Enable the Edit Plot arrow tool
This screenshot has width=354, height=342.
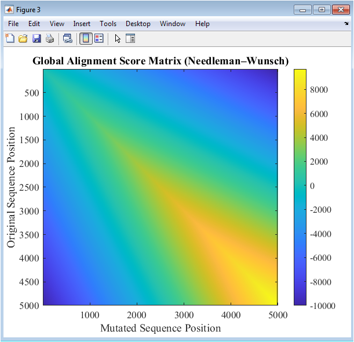118,39
